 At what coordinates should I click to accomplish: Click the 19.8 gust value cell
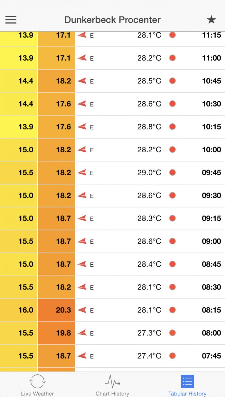tap(56, 333)
